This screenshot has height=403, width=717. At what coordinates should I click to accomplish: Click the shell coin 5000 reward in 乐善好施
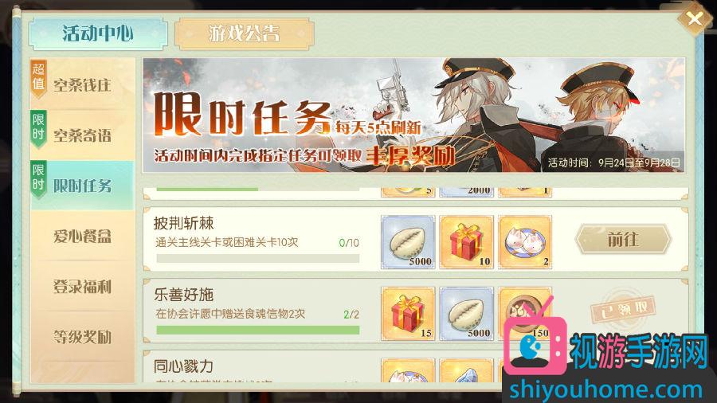tap(466, 314)
